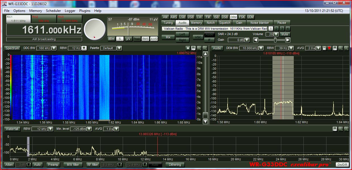The image size is (352, 170).
Task: Toggle Dithering option
Action: (x=175, y=165)
